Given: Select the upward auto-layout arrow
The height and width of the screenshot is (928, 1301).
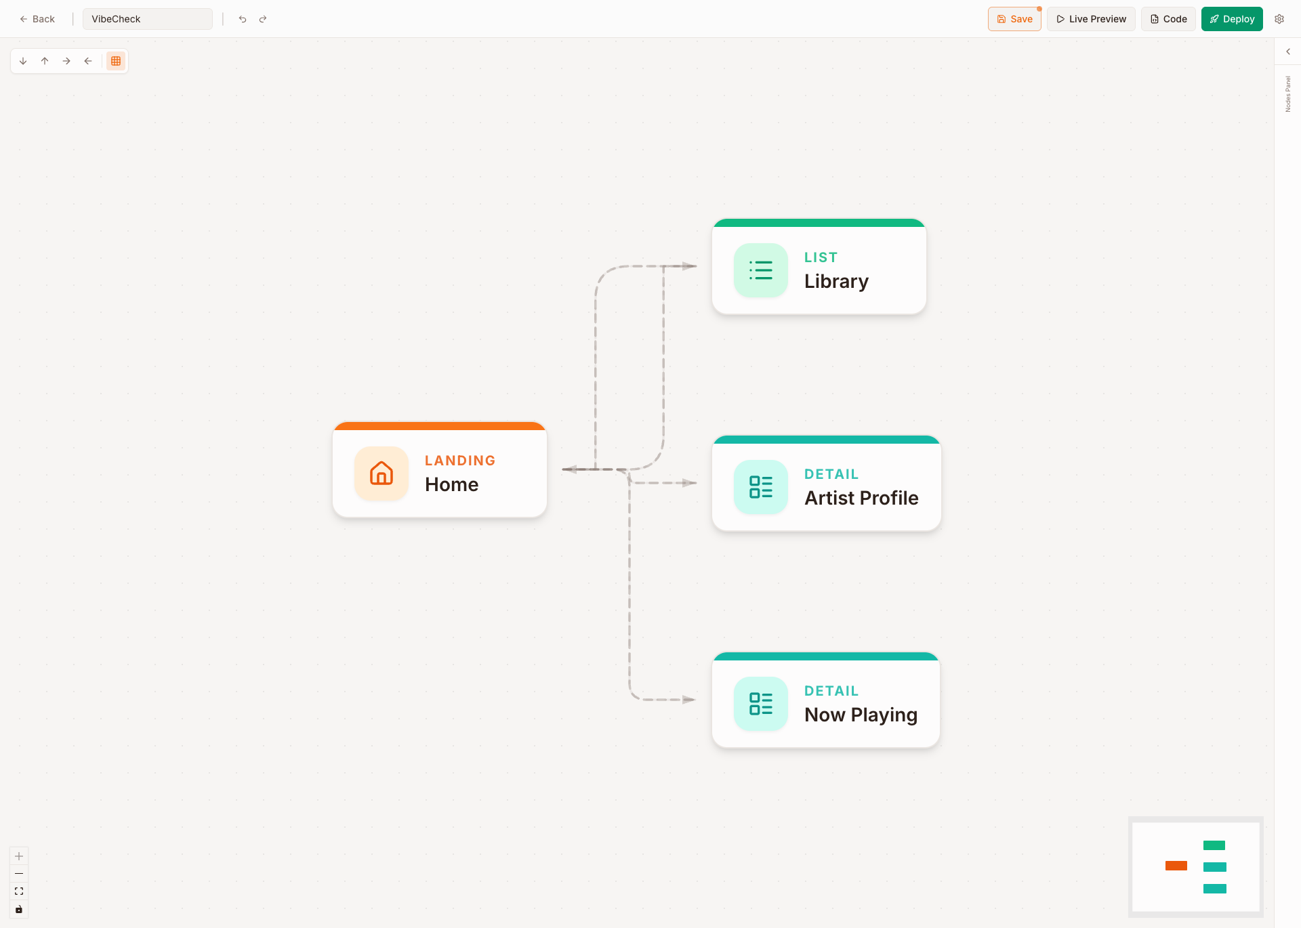Looking at the screenshot, I should click(45, 60).
